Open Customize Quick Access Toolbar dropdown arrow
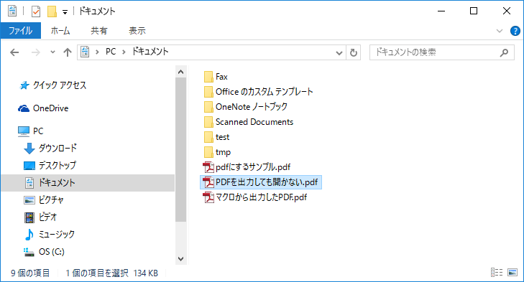 pos(65,12)
